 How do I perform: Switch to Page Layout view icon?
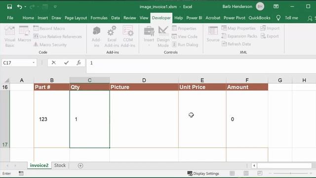[246, 173]
